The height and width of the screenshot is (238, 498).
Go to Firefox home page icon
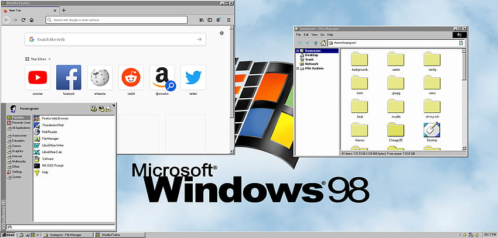point(32,20)
